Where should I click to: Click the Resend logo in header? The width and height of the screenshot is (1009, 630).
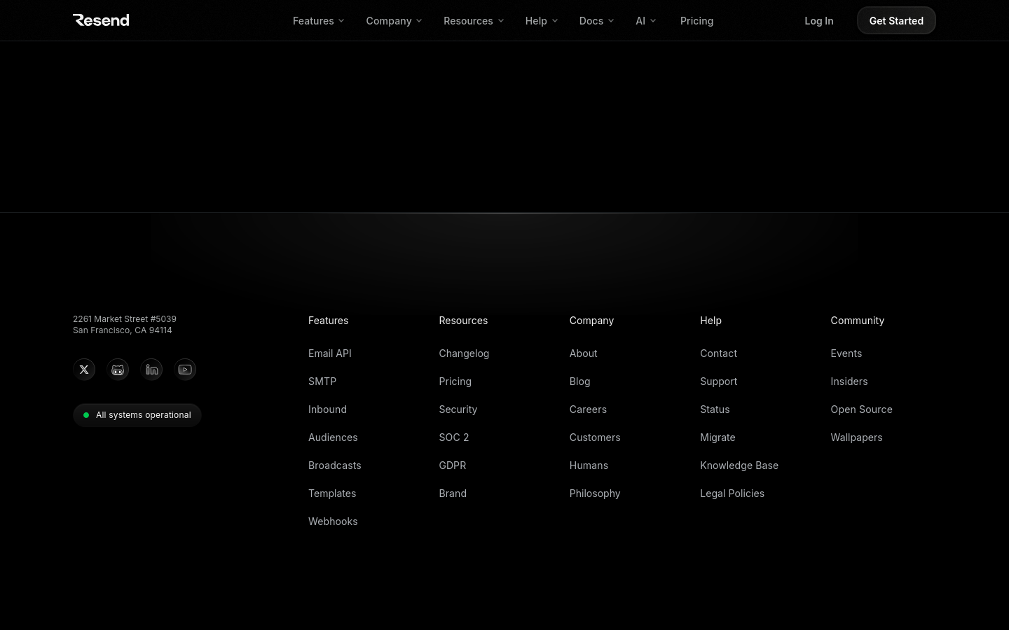[x=101, y=20]
